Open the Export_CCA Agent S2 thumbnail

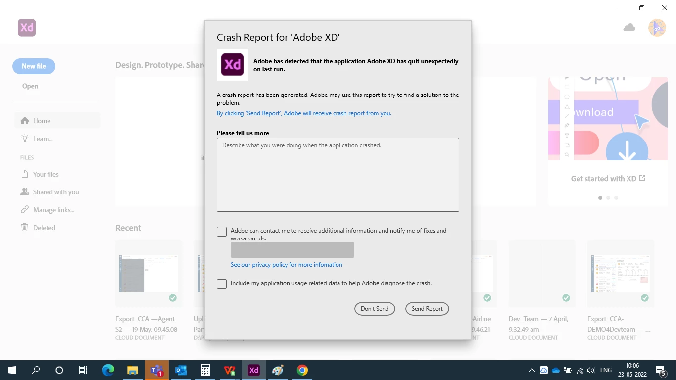(x=148, y=274)
